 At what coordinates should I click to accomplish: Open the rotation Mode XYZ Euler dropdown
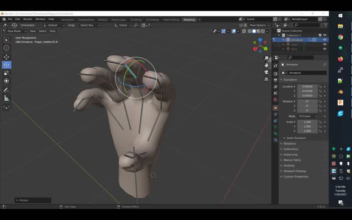point(308,116)
